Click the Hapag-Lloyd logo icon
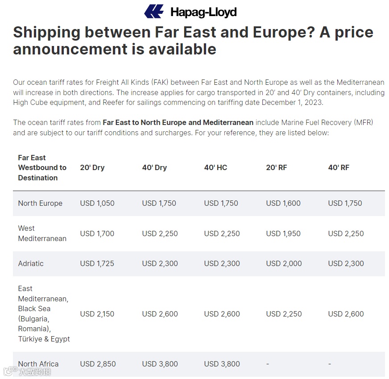The width and height of the screenshot is (389, 379). tap(154, 12)
